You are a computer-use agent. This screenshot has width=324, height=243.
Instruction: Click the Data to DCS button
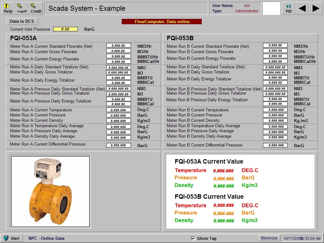[x=22, y=21]
